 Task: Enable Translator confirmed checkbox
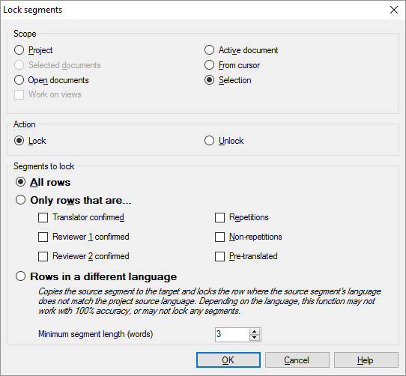(43, 217)
